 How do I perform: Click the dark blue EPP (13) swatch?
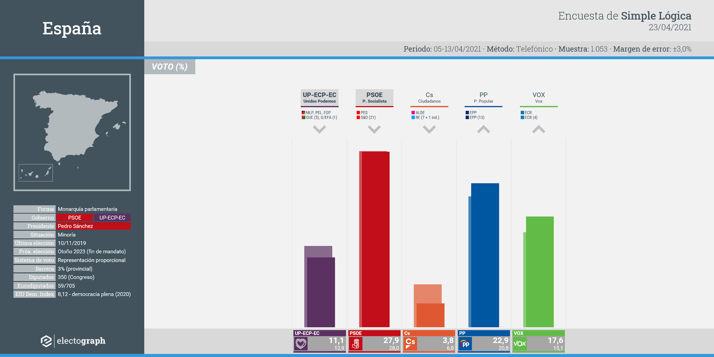(x=467, y=118)
